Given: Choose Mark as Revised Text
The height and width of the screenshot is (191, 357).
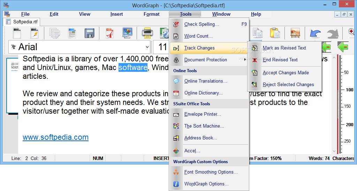Looking at the screenshot, I should click(x=284, y=48).
